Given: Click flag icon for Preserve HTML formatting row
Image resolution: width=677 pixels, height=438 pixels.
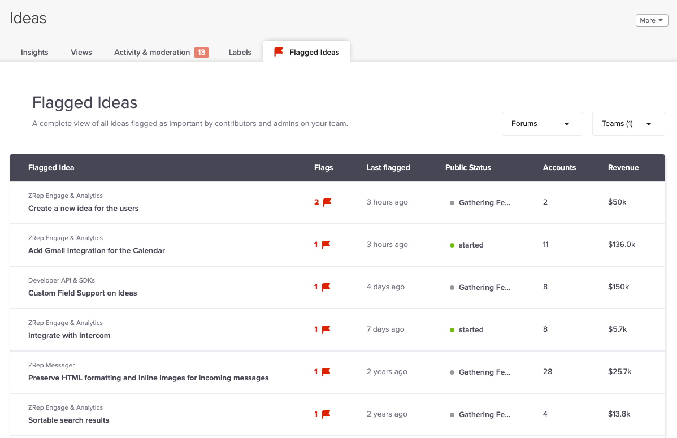Looking at the screenshot, I should click(326, 371).
